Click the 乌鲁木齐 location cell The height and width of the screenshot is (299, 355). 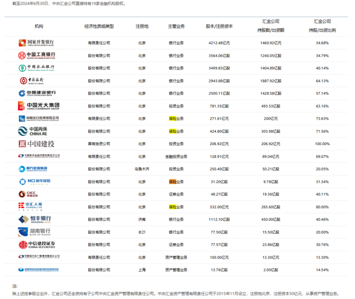click(142, 169)
